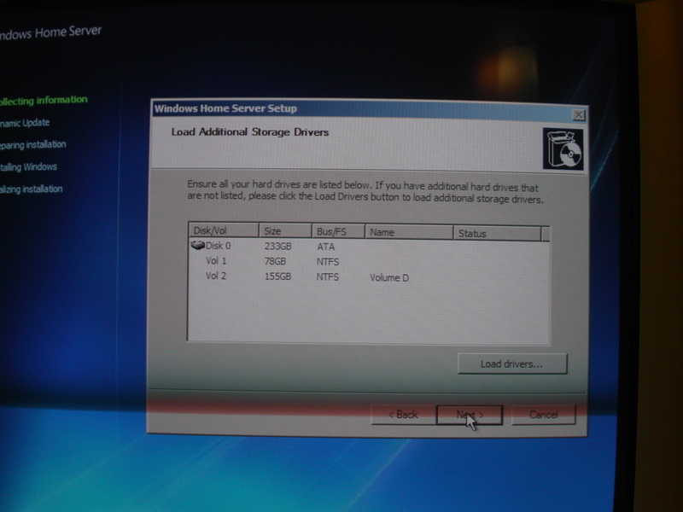Click the Finalizing installation step in sidebar
This screenshot has height=512, width=683.
coord(31,189)
